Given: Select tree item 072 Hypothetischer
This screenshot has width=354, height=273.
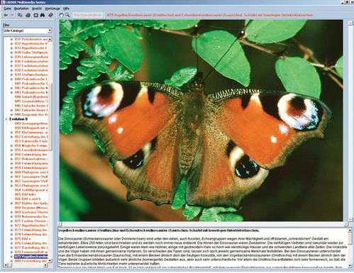Looking at the screenshot, I should [31, 225].
